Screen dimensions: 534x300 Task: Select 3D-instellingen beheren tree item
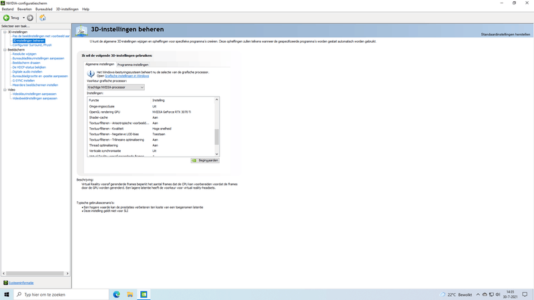point(29,41)
